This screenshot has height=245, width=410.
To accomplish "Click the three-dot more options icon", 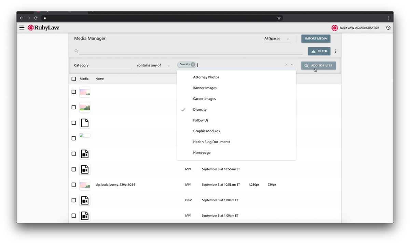I will point(336,51).
